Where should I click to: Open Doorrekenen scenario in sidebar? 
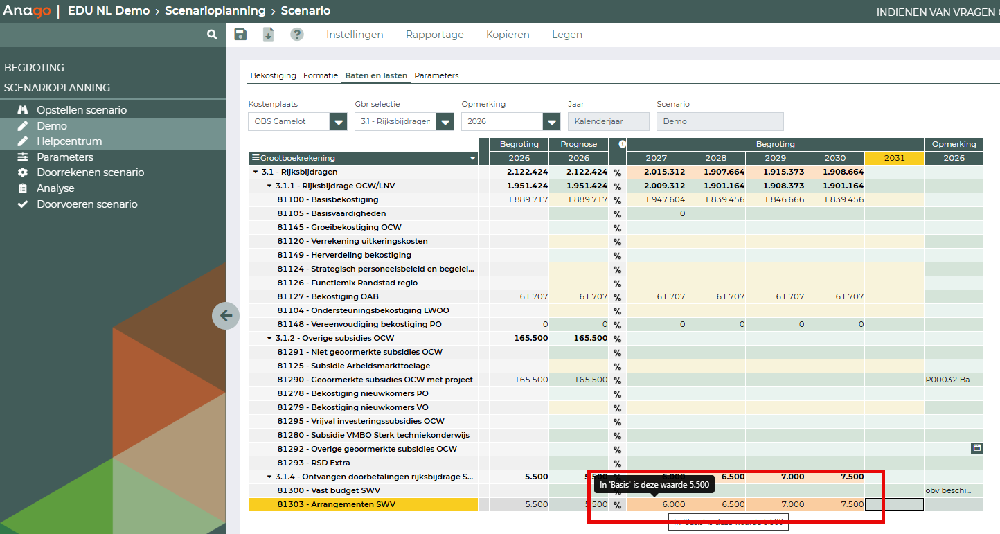[90, 172]
